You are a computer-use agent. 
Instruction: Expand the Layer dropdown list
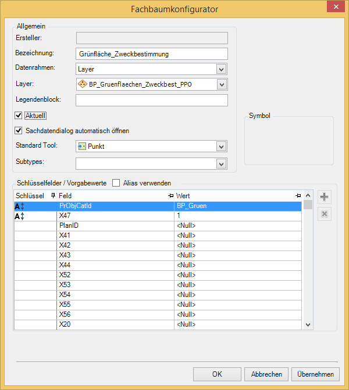point(221,85)
